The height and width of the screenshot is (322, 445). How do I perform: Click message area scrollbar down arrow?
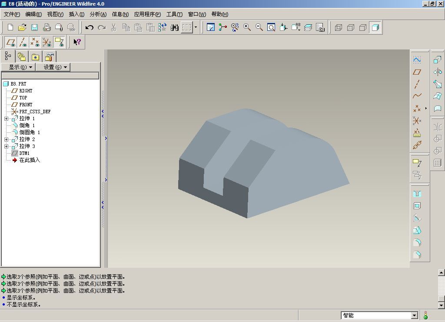point(441,305)
